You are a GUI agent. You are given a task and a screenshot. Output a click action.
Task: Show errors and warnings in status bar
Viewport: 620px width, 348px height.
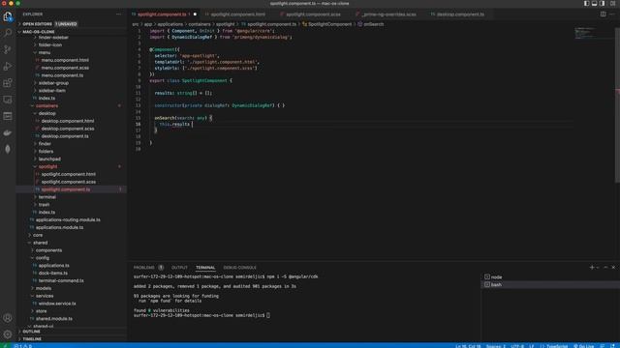coord(23,346)
